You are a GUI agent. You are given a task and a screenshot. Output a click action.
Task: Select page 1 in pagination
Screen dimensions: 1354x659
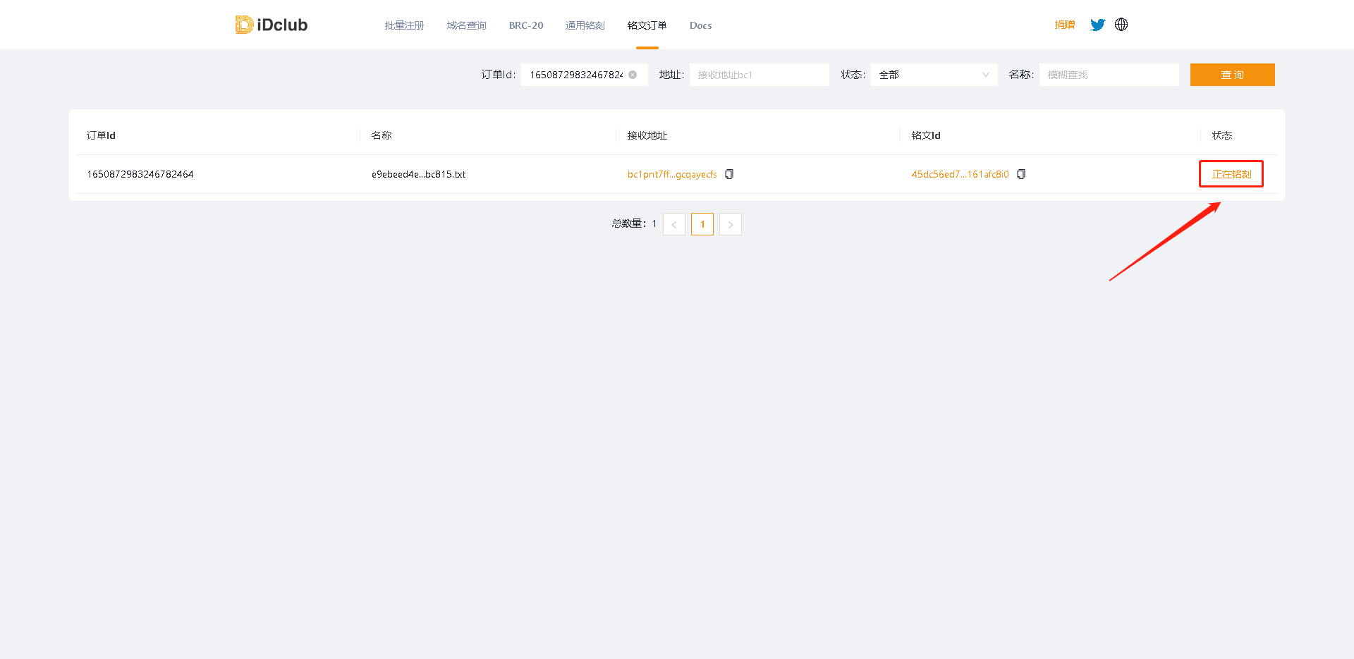pos(702,224)
